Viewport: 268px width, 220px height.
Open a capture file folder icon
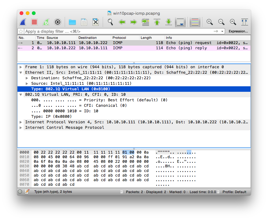click(72, 22)
